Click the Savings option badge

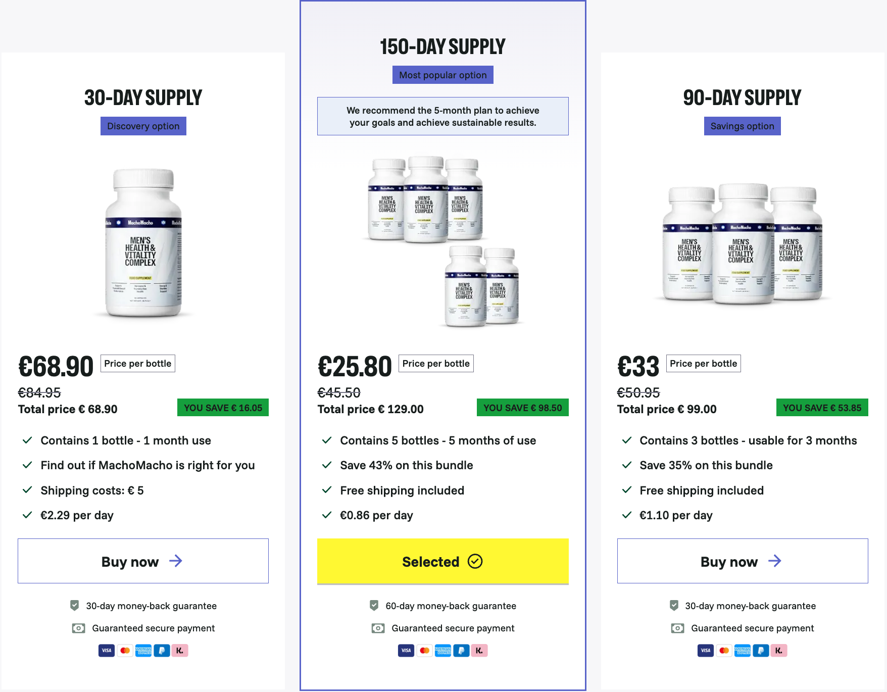(742, 126)
